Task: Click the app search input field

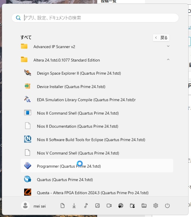Action: pos(95,18)
